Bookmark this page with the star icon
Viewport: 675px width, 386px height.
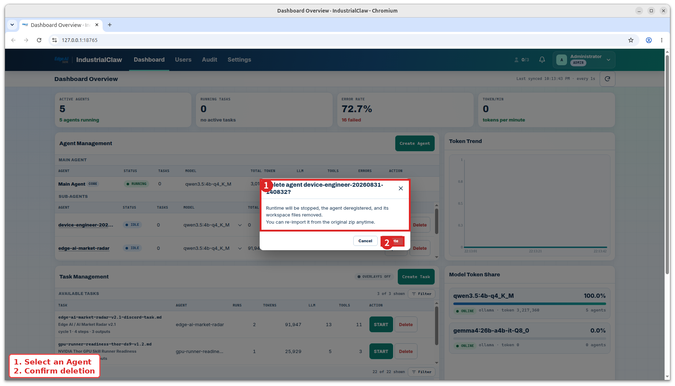[631, 40]
